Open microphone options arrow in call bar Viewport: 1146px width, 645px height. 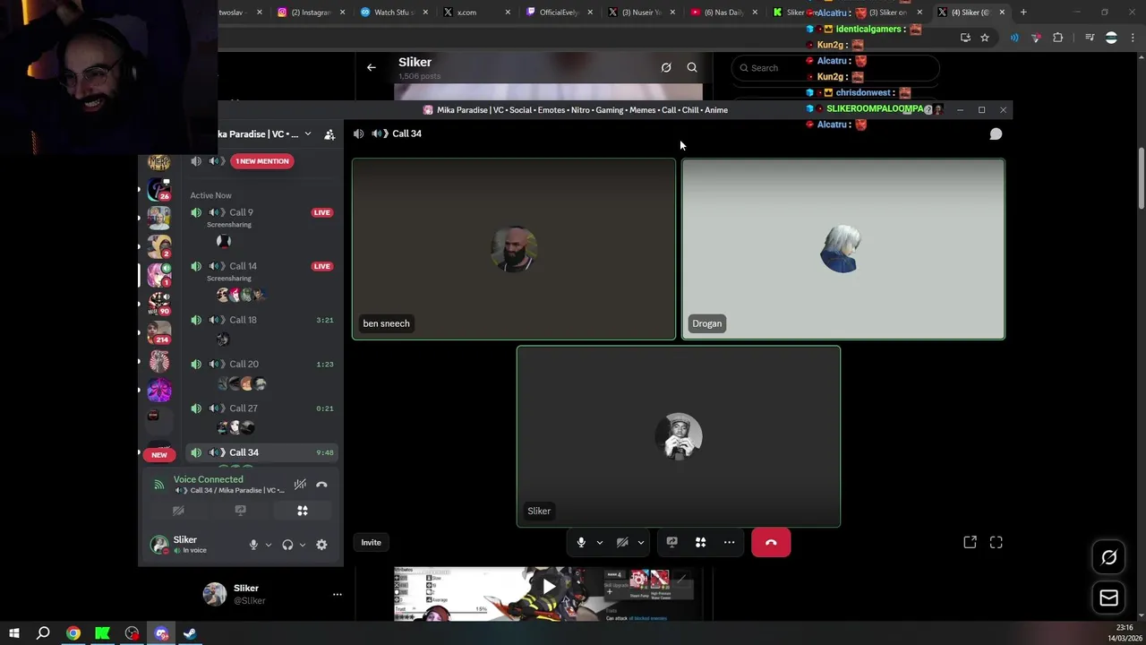tap(599, 542)
